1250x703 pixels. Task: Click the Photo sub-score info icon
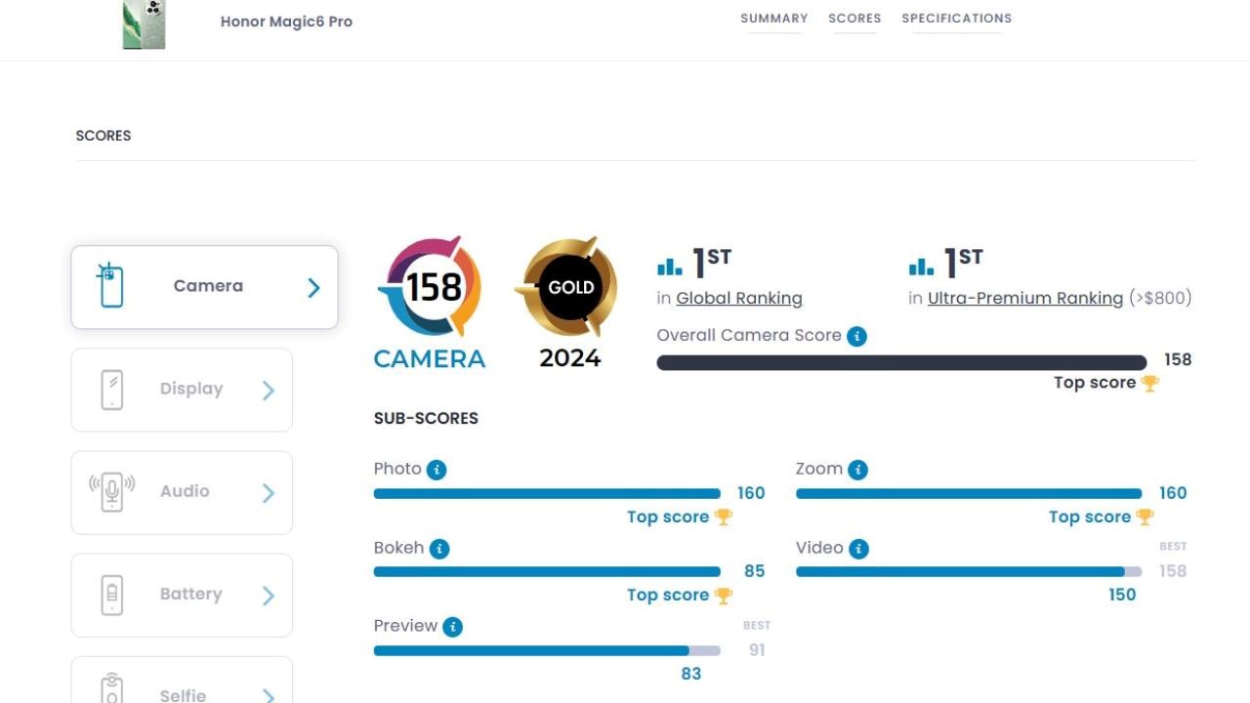tap(437, 470)
